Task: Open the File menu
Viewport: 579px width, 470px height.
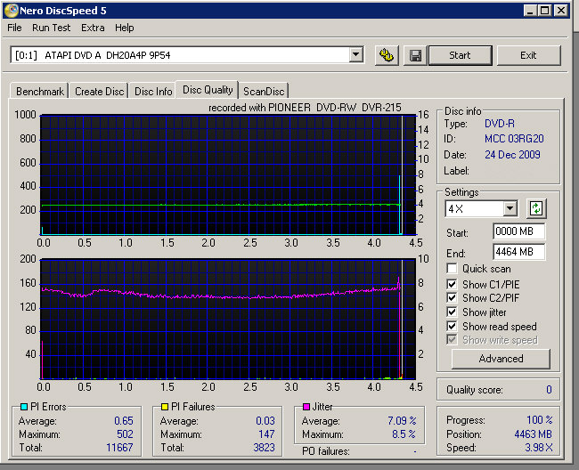Action: pos(14,28)
